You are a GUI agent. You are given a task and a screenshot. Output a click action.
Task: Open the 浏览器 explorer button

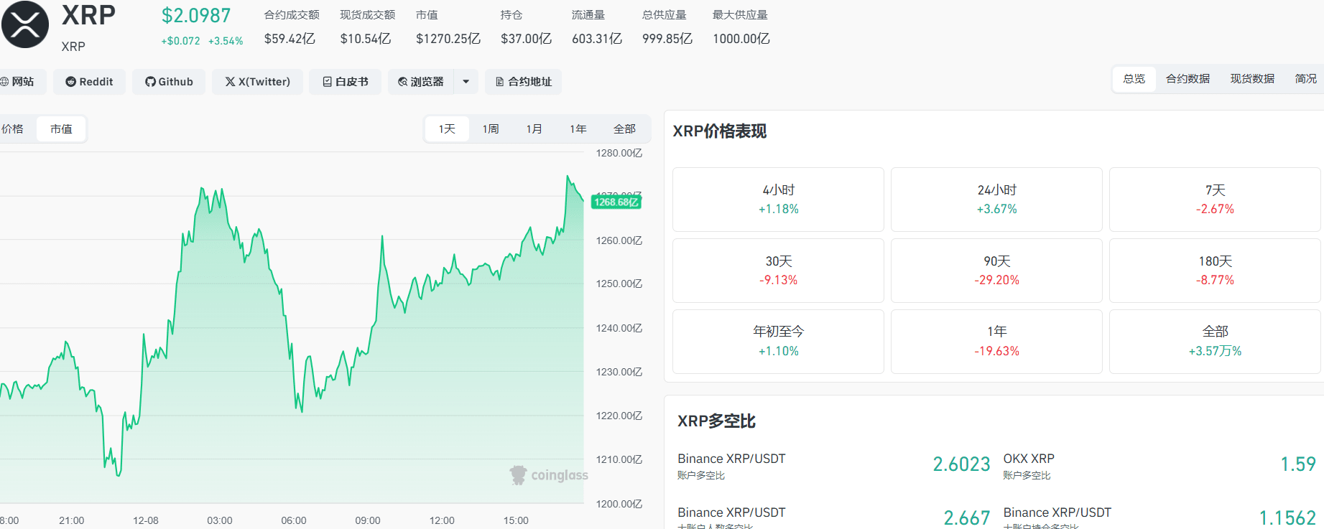(x=421, y=82)
